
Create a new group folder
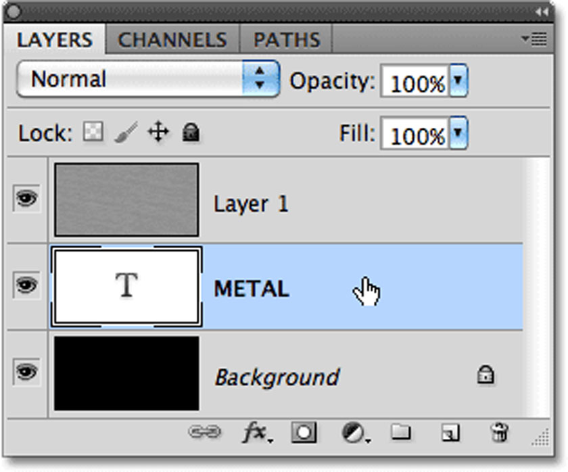click(x=401, y=432)
